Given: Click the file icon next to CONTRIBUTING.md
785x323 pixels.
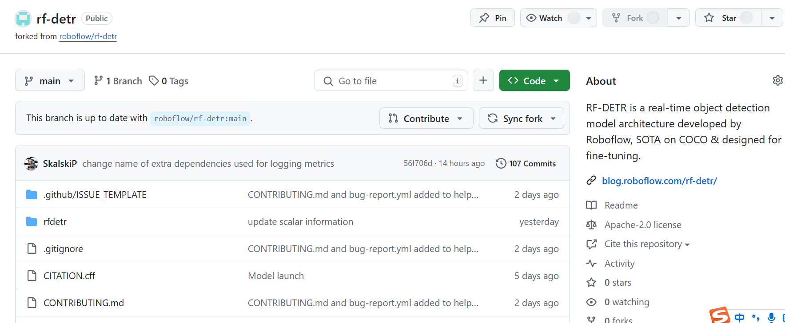Looking at the screenshot, I should (32, 303).
